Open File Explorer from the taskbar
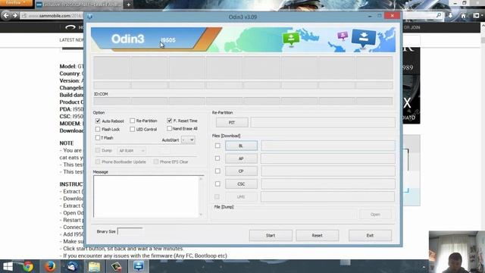Image resolution: width=485 pixels, height=273 pixels. pyautogui.click(x=94, y=266)
